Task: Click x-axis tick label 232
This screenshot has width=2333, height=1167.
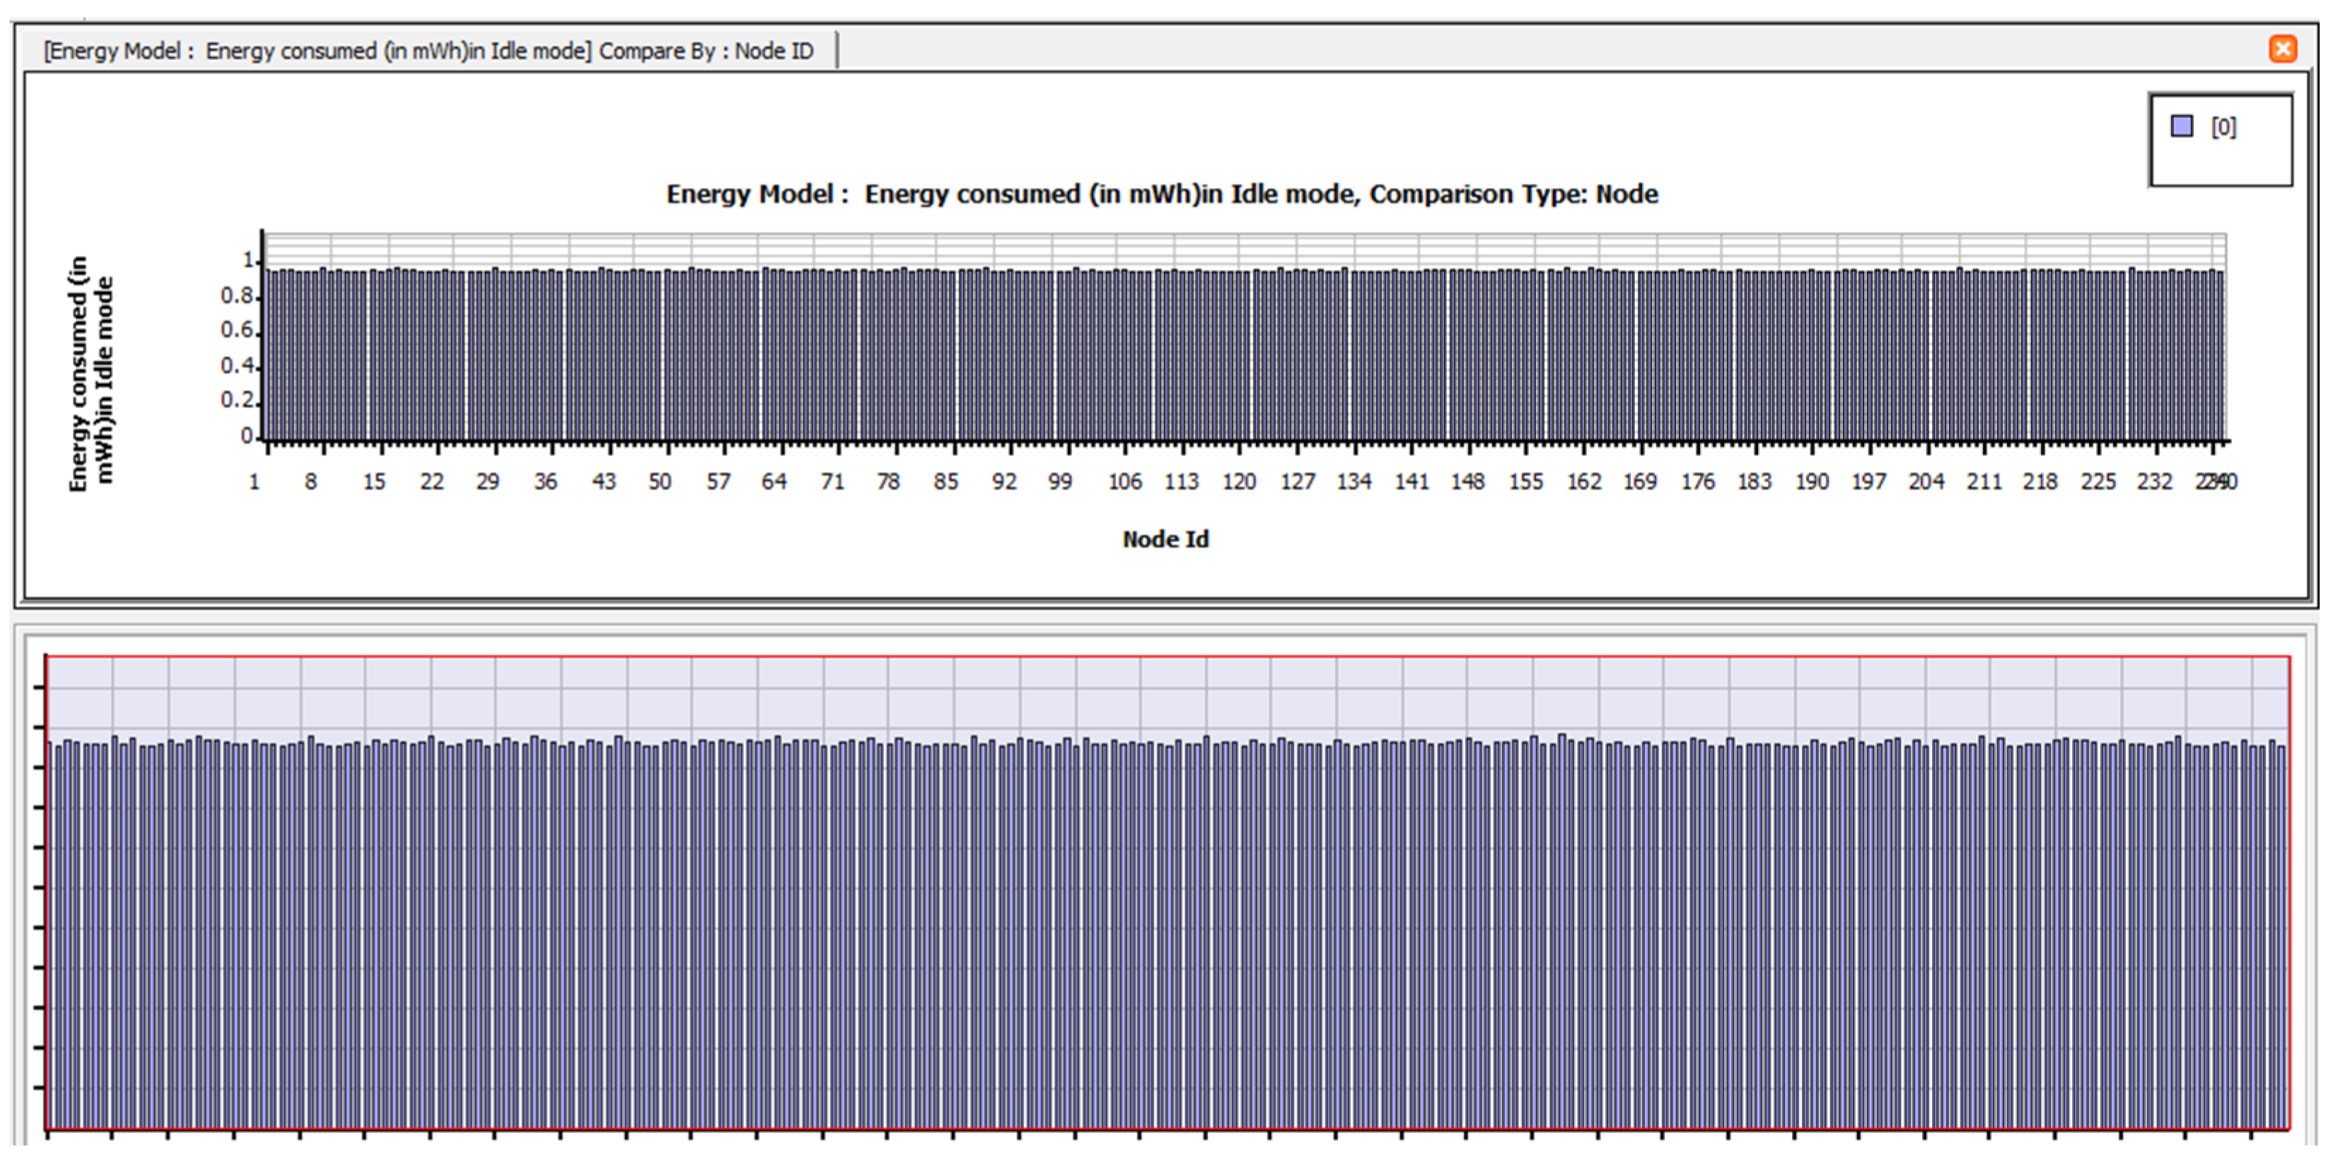Action: coord(2153,481)
